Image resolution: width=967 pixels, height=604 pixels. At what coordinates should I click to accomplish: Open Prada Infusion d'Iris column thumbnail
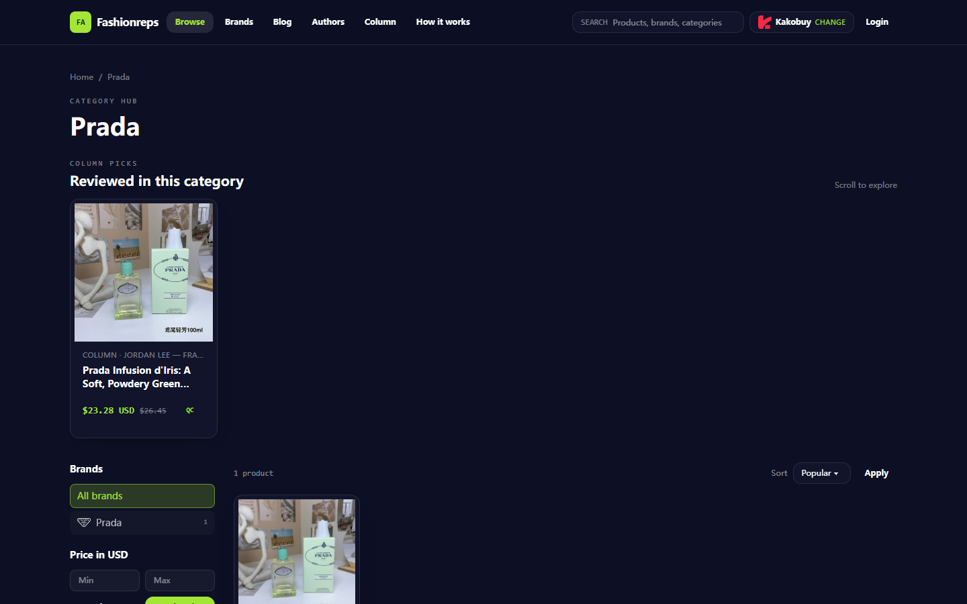click(x=144, y=272)
